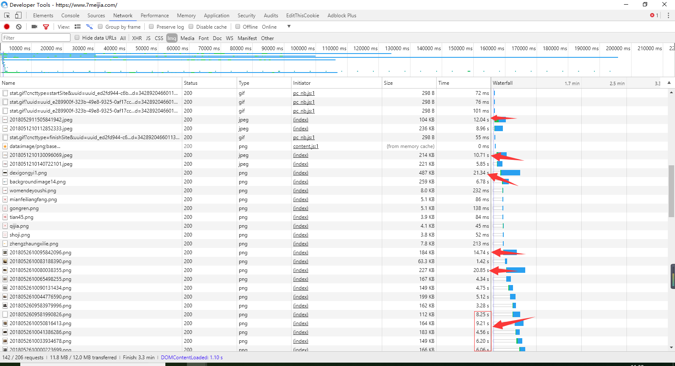This screenshot has width=675, height=366.
Task: Tick the Hide data URLs checkbox
Action: point(77,38)
